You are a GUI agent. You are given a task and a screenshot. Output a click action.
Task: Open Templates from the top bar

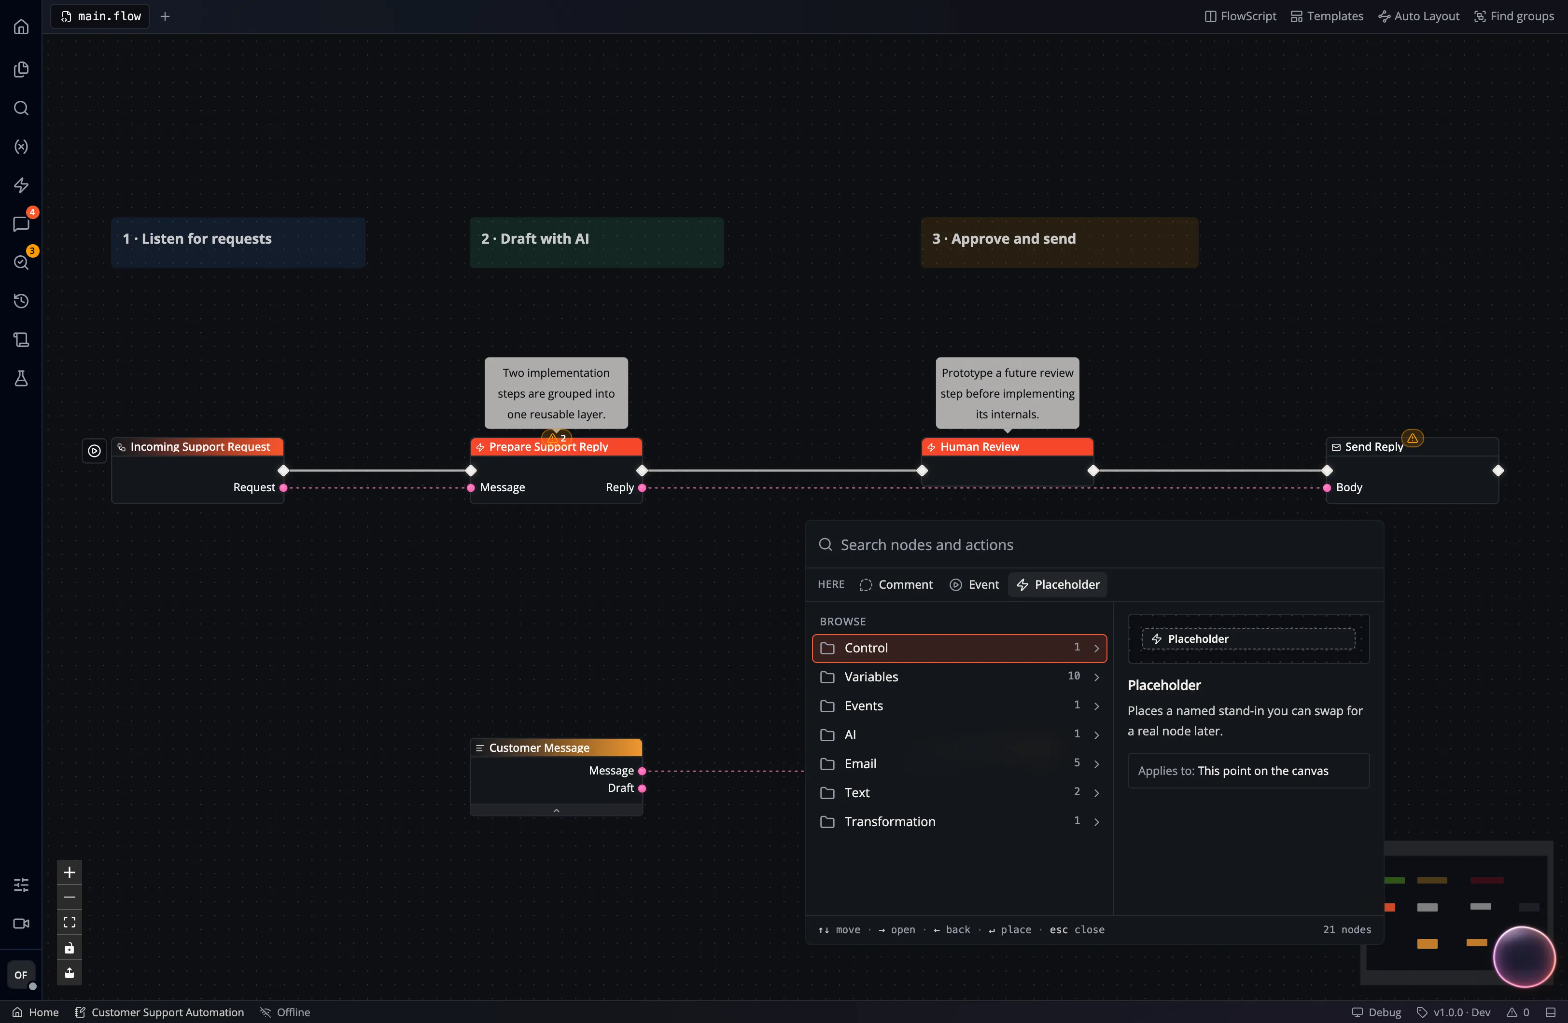1327,16
